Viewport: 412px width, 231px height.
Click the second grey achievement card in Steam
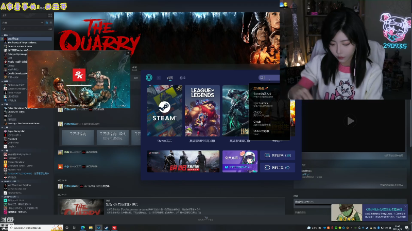(x=112, y=137)
